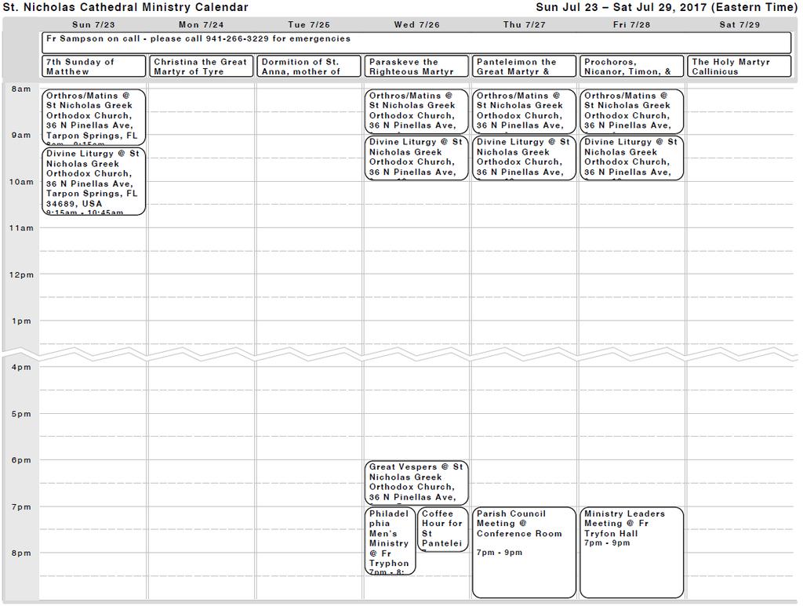Select the Wed 7/26 column header
The height and width of the screenshot is (606, 803).
click(416, 24)
